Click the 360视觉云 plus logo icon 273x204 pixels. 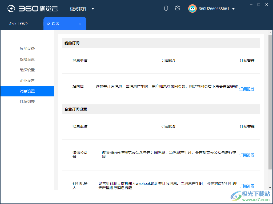pyautogui.click(x=11, y=8)
